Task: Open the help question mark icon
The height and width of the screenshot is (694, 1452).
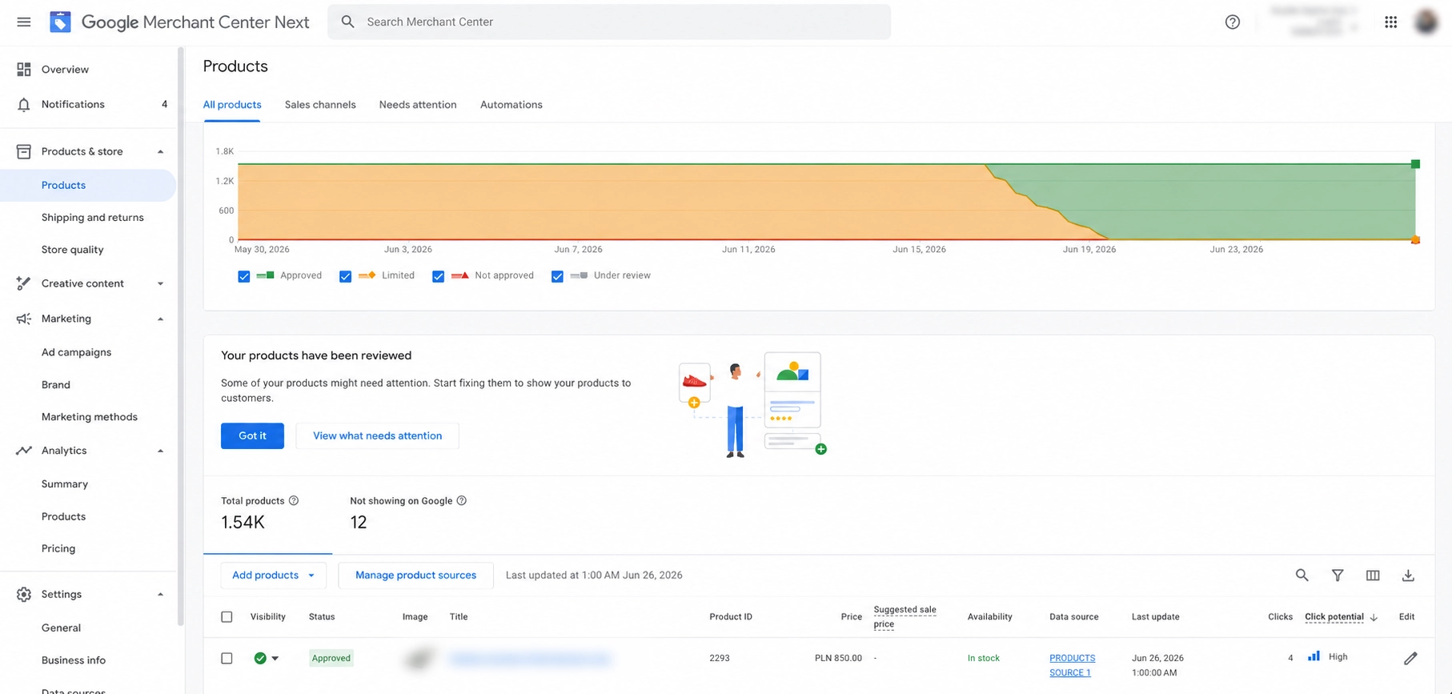Action: pos(1232,22)
